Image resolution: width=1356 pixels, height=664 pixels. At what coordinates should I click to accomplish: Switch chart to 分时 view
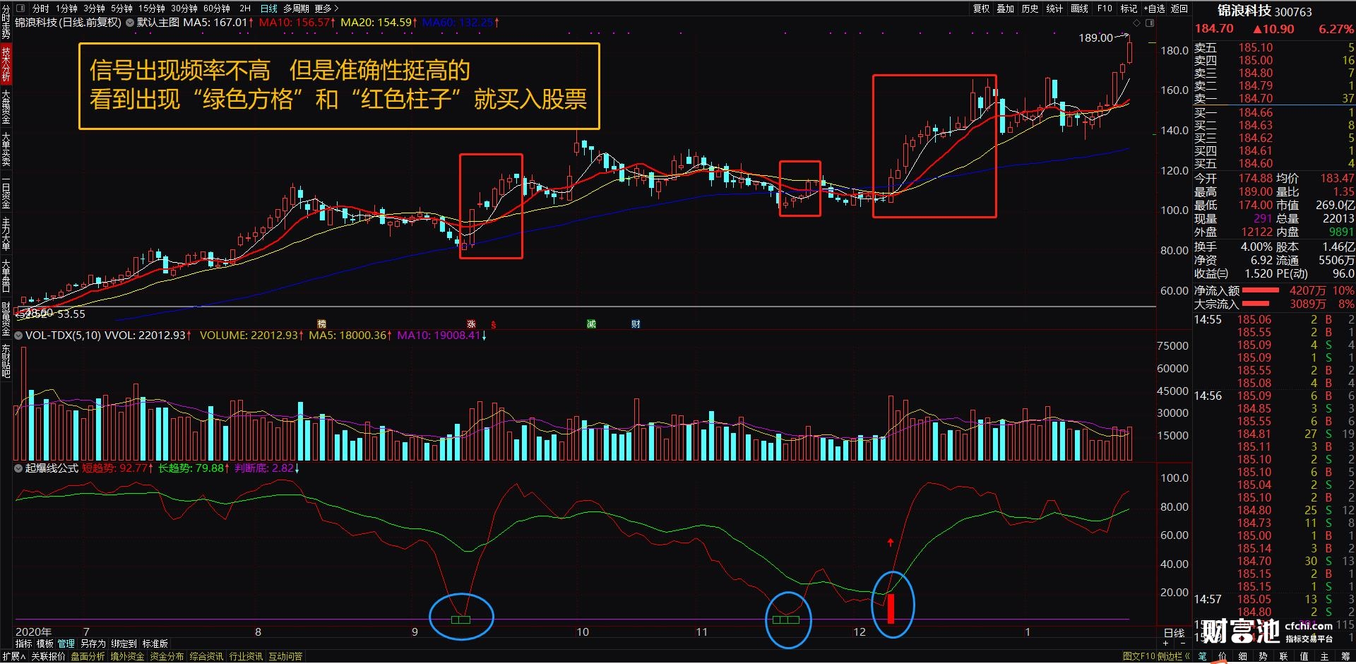click(x=41, y=8)
